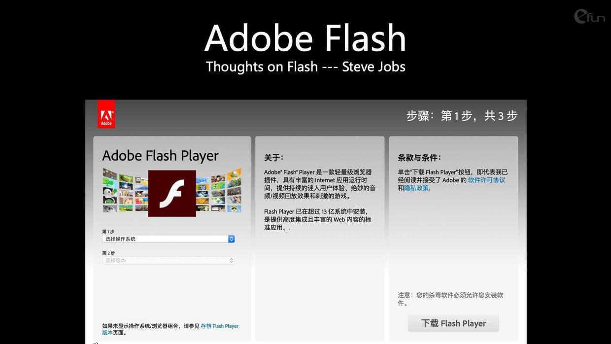
Task: Click the 关于 section heading
Action: click(273, 158)
